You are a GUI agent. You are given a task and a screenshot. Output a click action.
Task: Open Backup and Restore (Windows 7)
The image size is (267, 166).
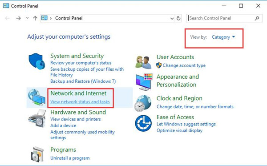pyautogui.click(x=83, y=81)
